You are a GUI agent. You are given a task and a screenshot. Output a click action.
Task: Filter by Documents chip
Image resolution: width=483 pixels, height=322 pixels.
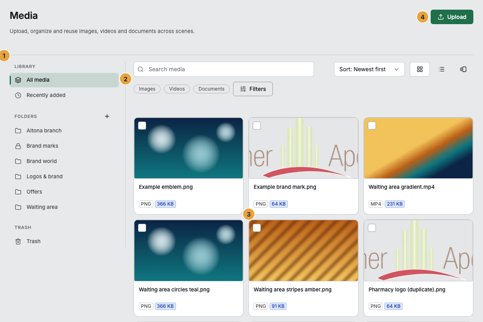click(x=211, y=89)
